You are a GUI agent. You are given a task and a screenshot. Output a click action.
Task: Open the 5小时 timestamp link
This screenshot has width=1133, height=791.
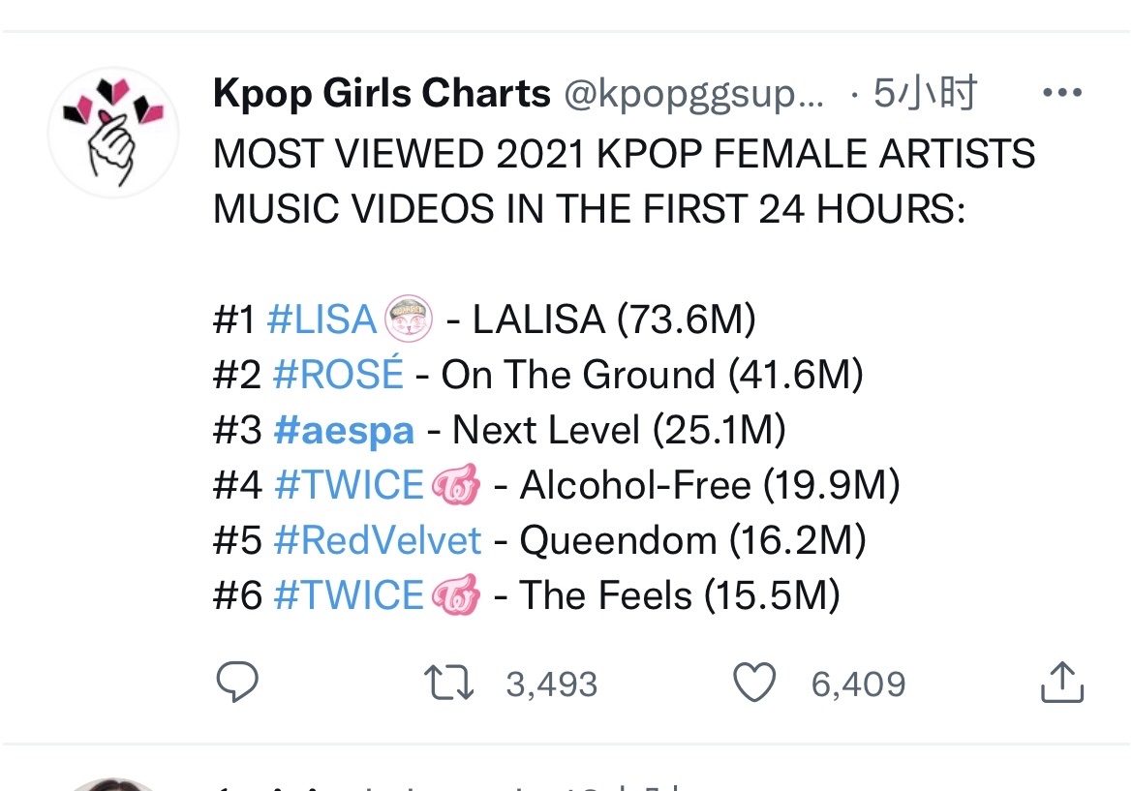tap(925, 93)
